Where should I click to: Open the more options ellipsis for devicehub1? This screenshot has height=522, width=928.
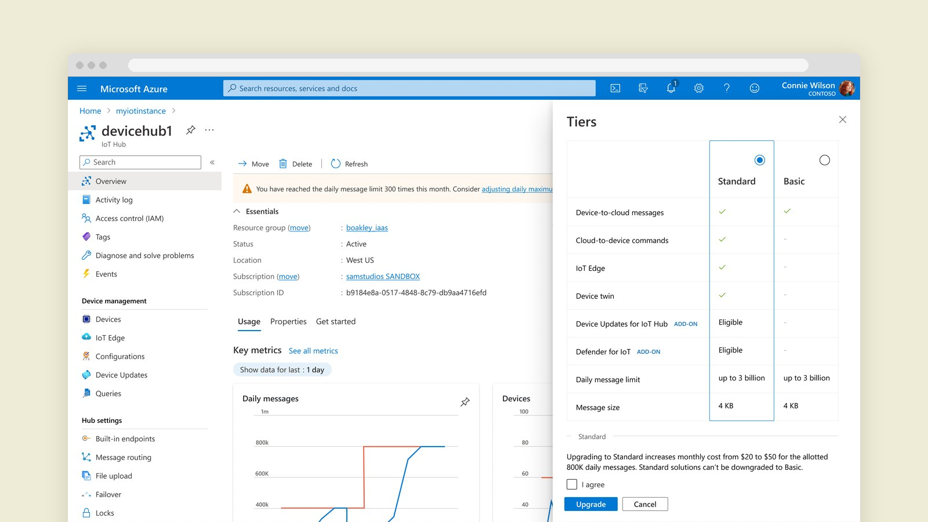pos(209,130)
